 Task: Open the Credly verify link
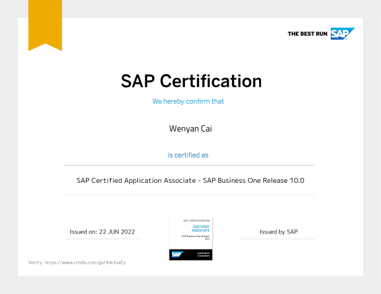(x=85, y=262)
